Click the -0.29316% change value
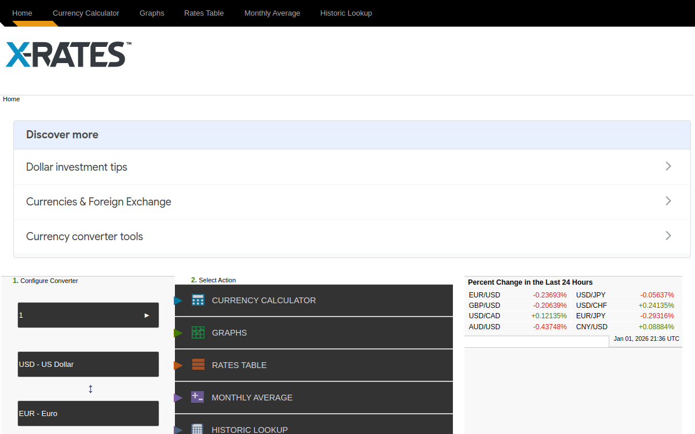Screen dimensions: 695x434 [657, 316]
